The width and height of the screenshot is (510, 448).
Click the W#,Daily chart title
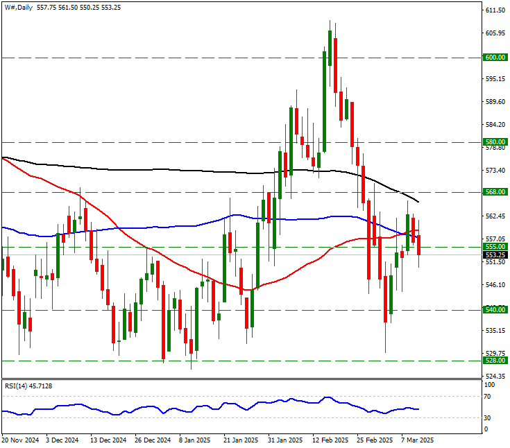19,7
